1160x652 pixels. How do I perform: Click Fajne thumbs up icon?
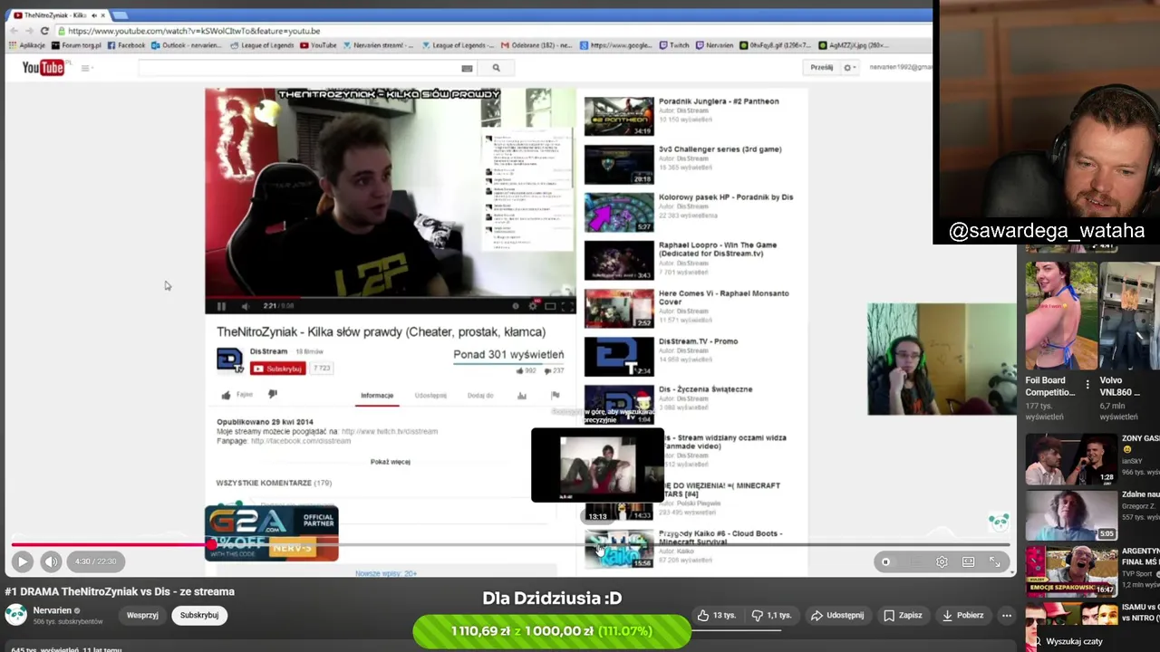[227, 395]
